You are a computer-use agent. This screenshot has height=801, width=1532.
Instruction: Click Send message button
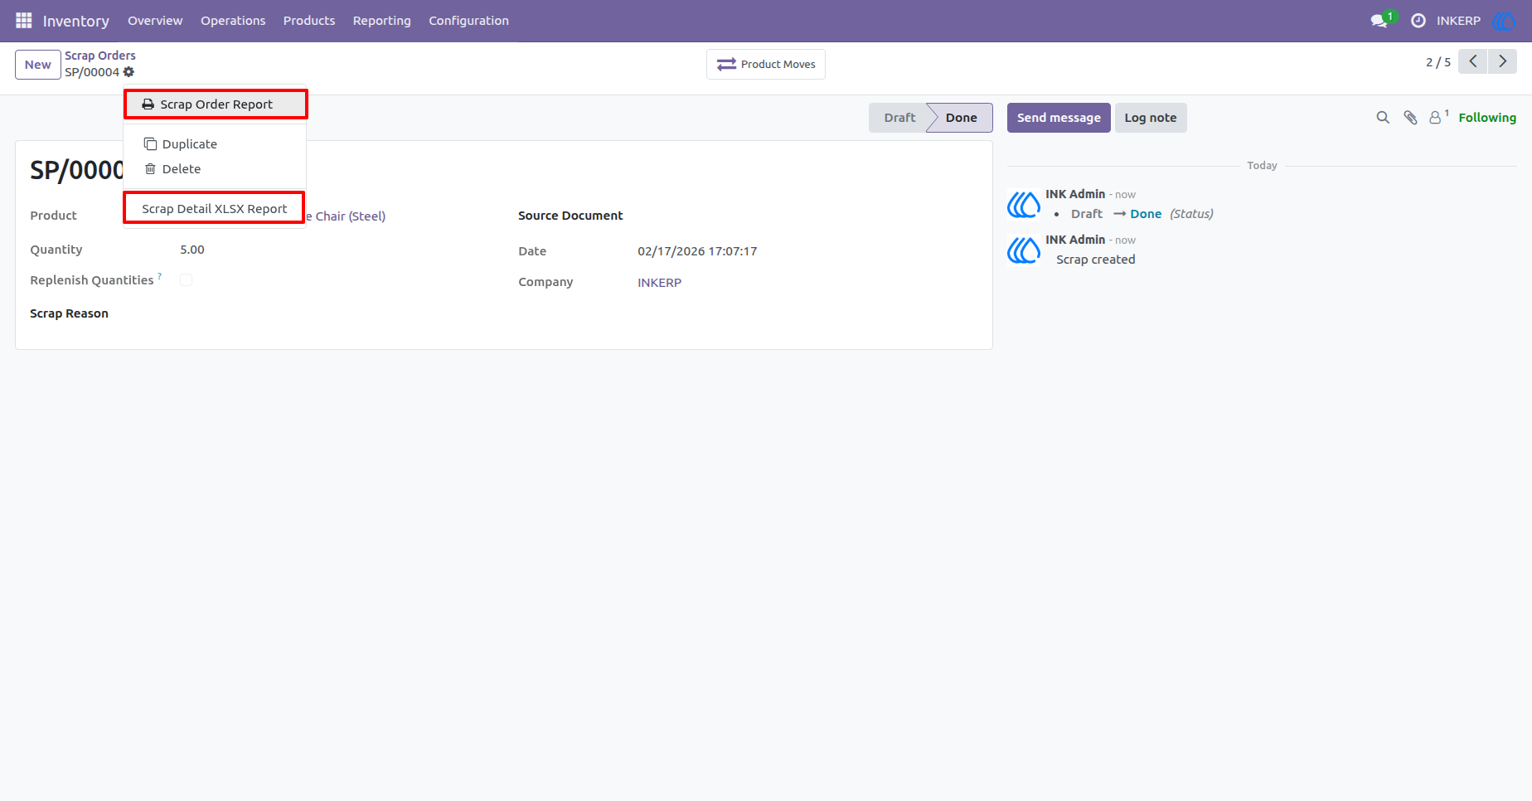click(1059, 118)
